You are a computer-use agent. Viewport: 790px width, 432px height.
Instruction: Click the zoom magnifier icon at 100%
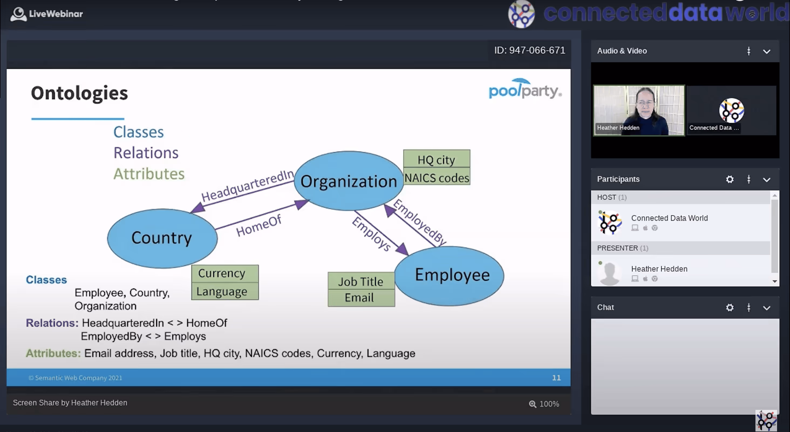coord(532,404)
